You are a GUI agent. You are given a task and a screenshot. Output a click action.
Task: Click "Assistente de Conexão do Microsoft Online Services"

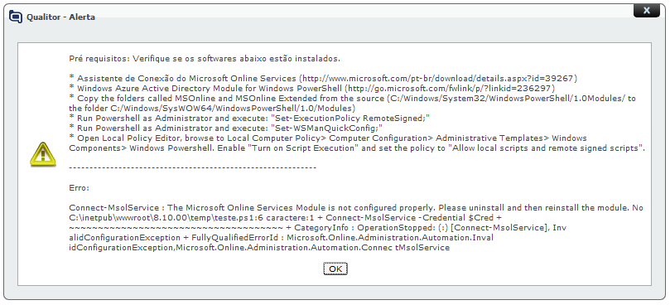coord(186,78)
